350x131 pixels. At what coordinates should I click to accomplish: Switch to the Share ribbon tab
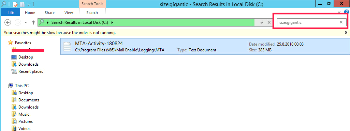click(x=49, y=13)
